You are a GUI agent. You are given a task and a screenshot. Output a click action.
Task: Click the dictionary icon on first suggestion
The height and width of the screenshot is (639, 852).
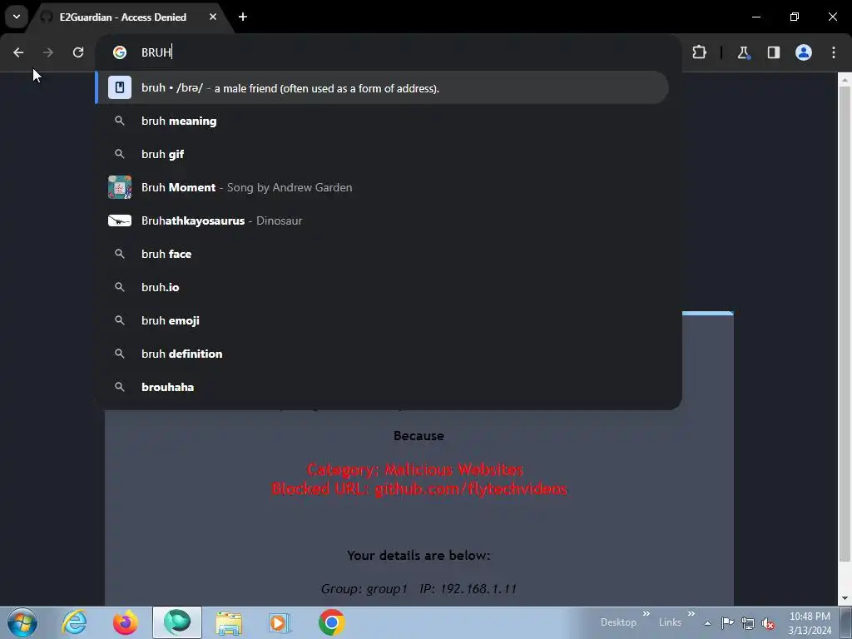(120, 87)
